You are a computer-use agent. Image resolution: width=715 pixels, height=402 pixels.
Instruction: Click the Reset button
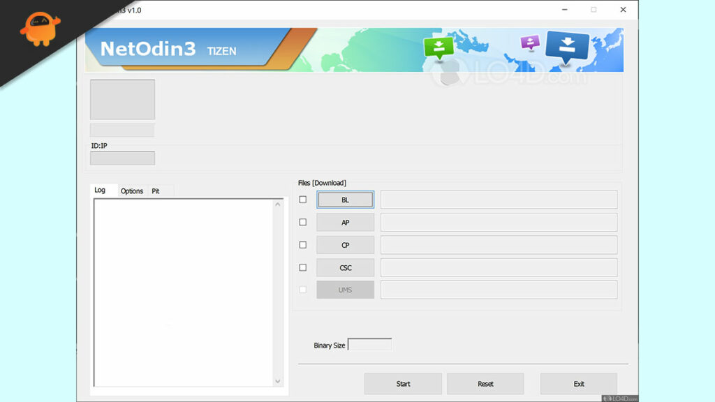pyautogui.click(x=485, y=383)
